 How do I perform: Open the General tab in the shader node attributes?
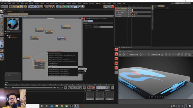click(90, 21)
